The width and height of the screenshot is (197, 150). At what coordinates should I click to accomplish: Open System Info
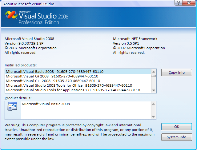(176, 137)
